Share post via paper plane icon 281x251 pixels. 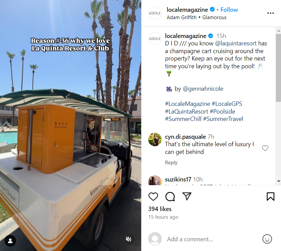pyautogui.click(x=187, y=196)
